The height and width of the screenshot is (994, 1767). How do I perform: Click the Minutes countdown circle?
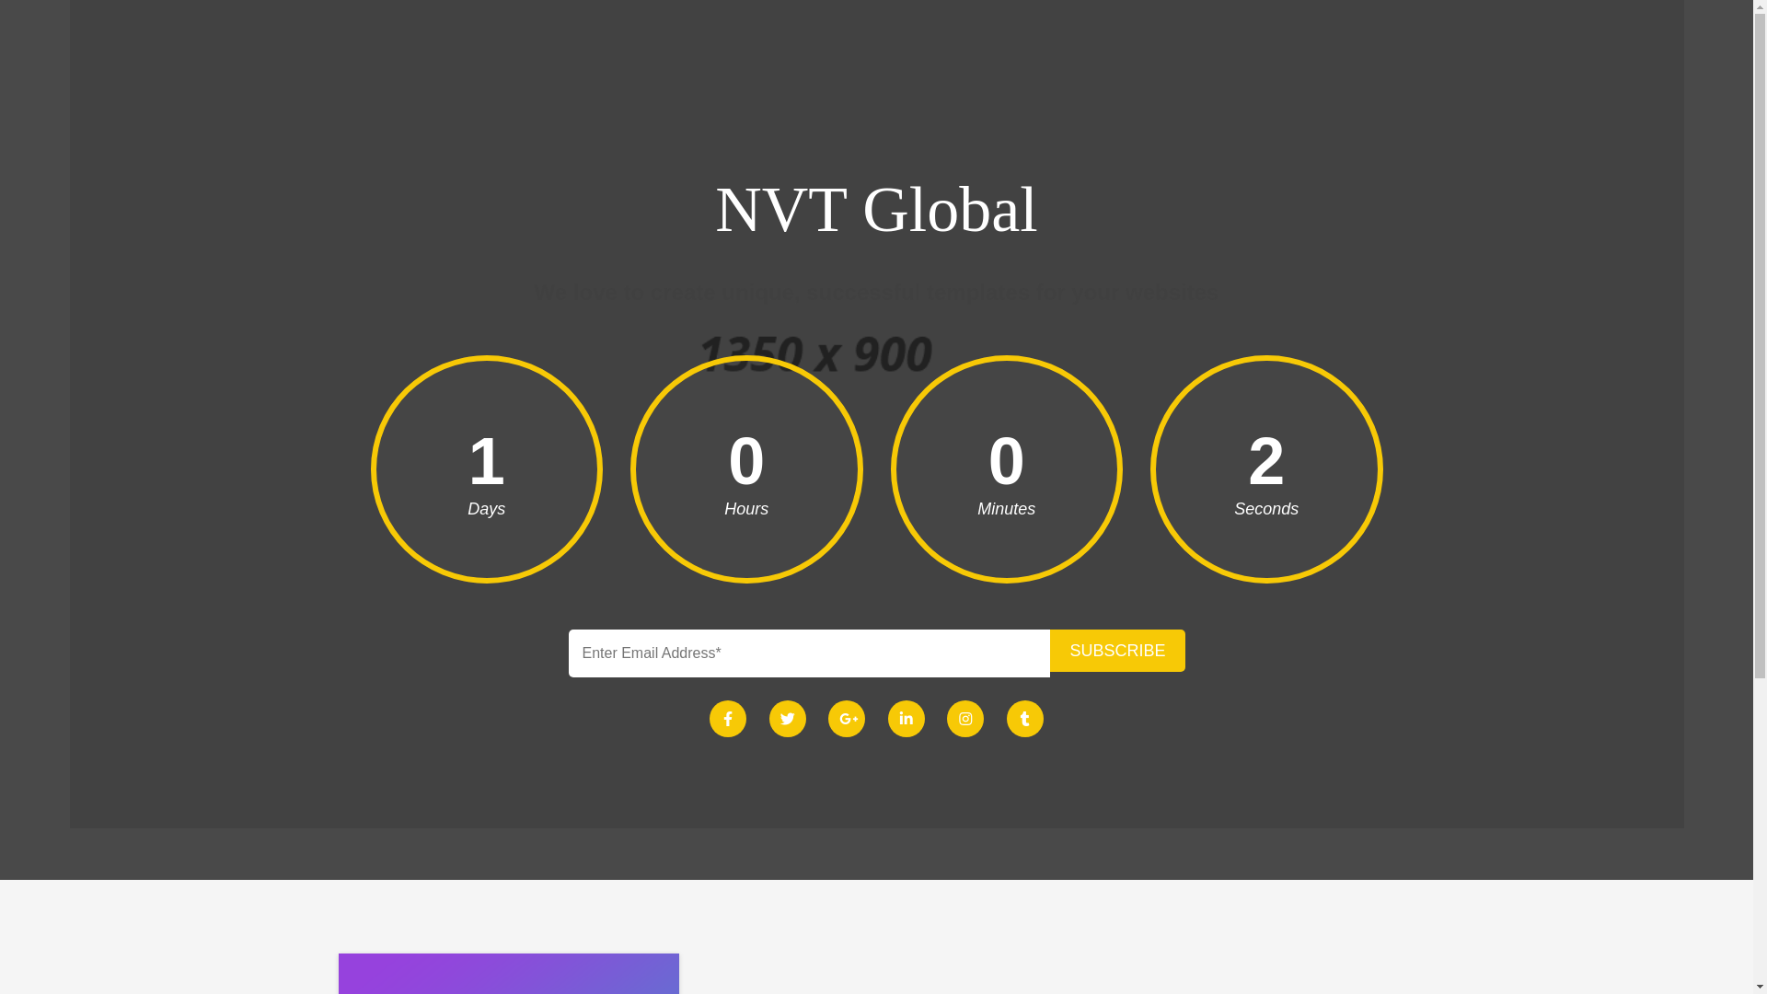(1006, 469)
